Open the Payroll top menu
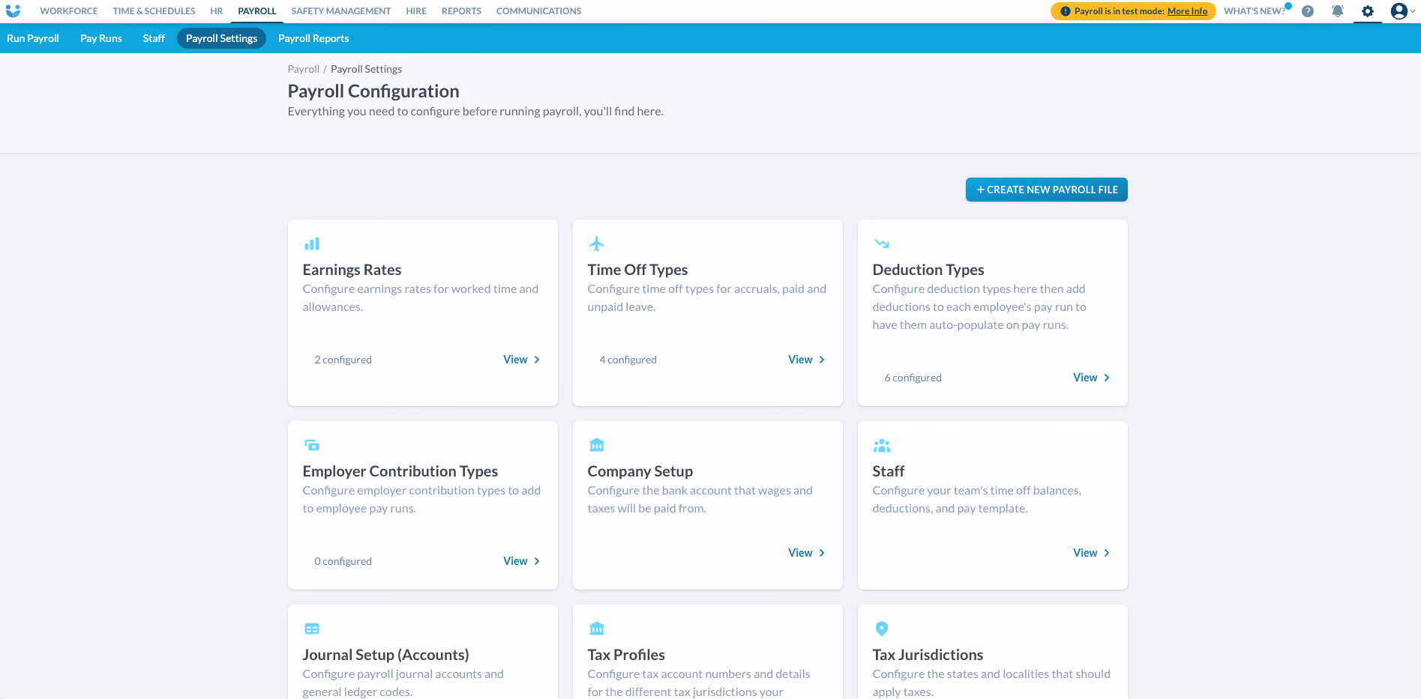The image size is (1421, 699). 257,11
